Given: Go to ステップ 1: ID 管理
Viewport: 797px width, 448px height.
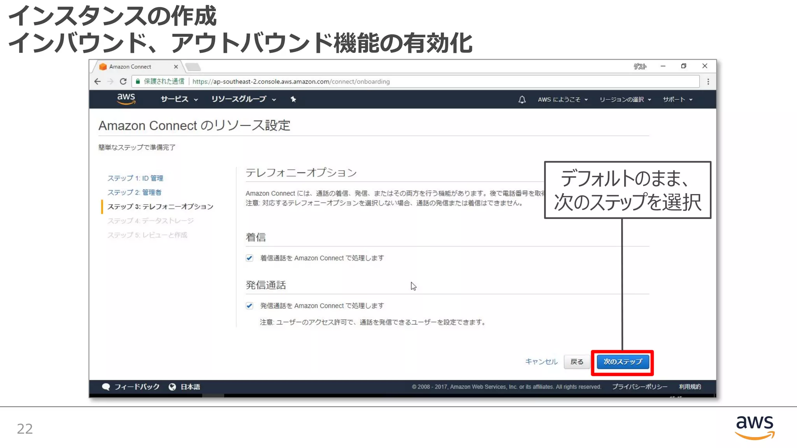Looking at the screenshot, I should (x=135, y=178).
